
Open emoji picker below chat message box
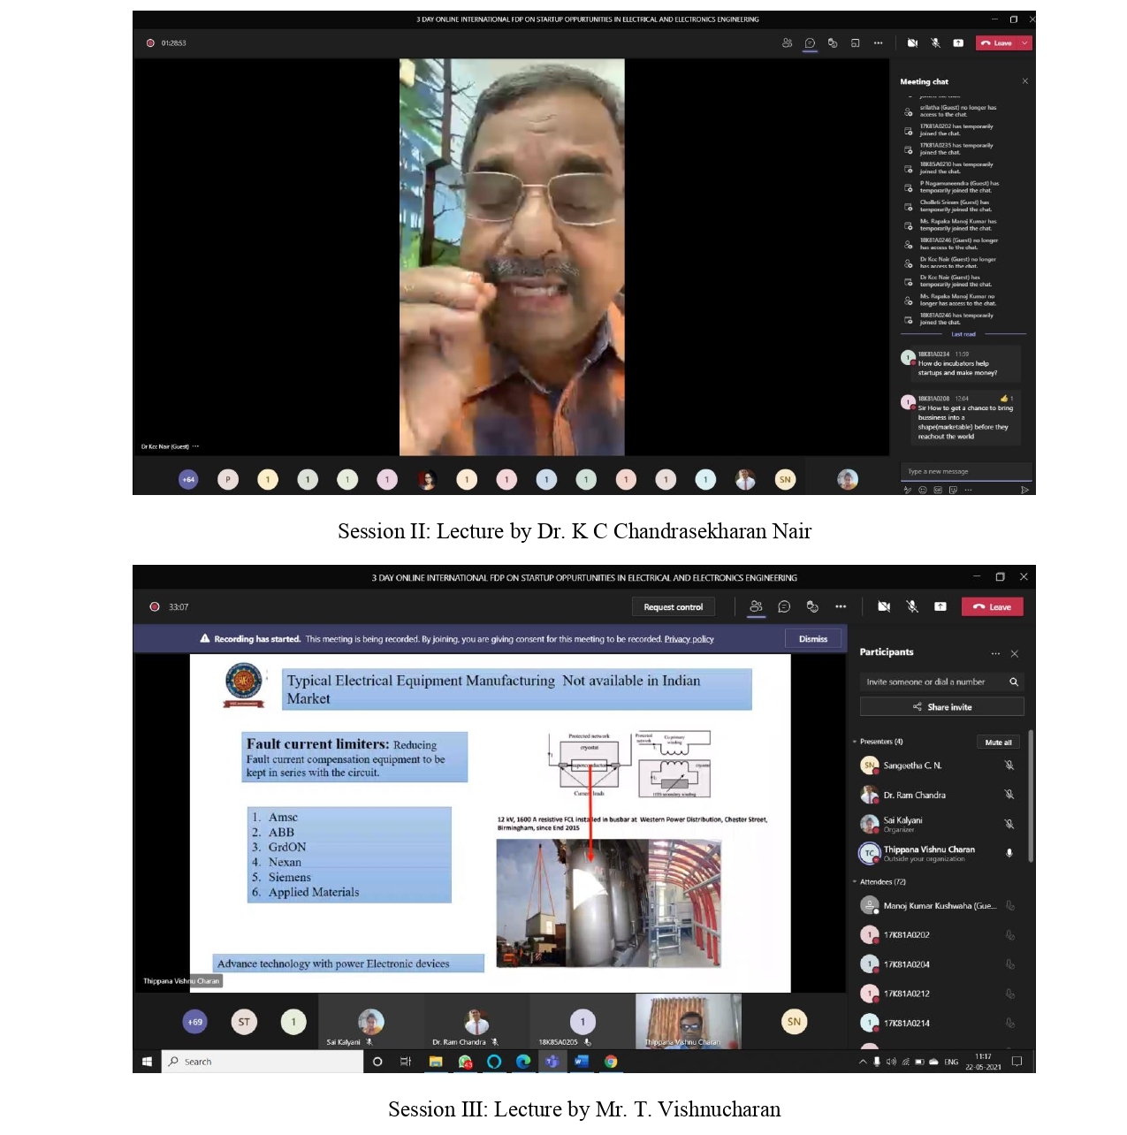[x=923, y=490]
